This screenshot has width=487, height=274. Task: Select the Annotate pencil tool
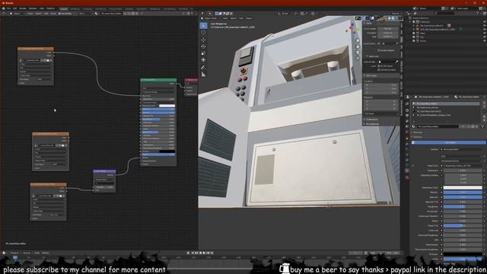[x=203, y=68]
